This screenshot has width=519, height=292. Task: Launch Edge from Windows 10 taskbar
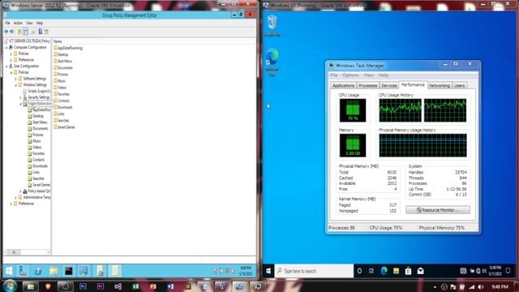coord(384,271)
